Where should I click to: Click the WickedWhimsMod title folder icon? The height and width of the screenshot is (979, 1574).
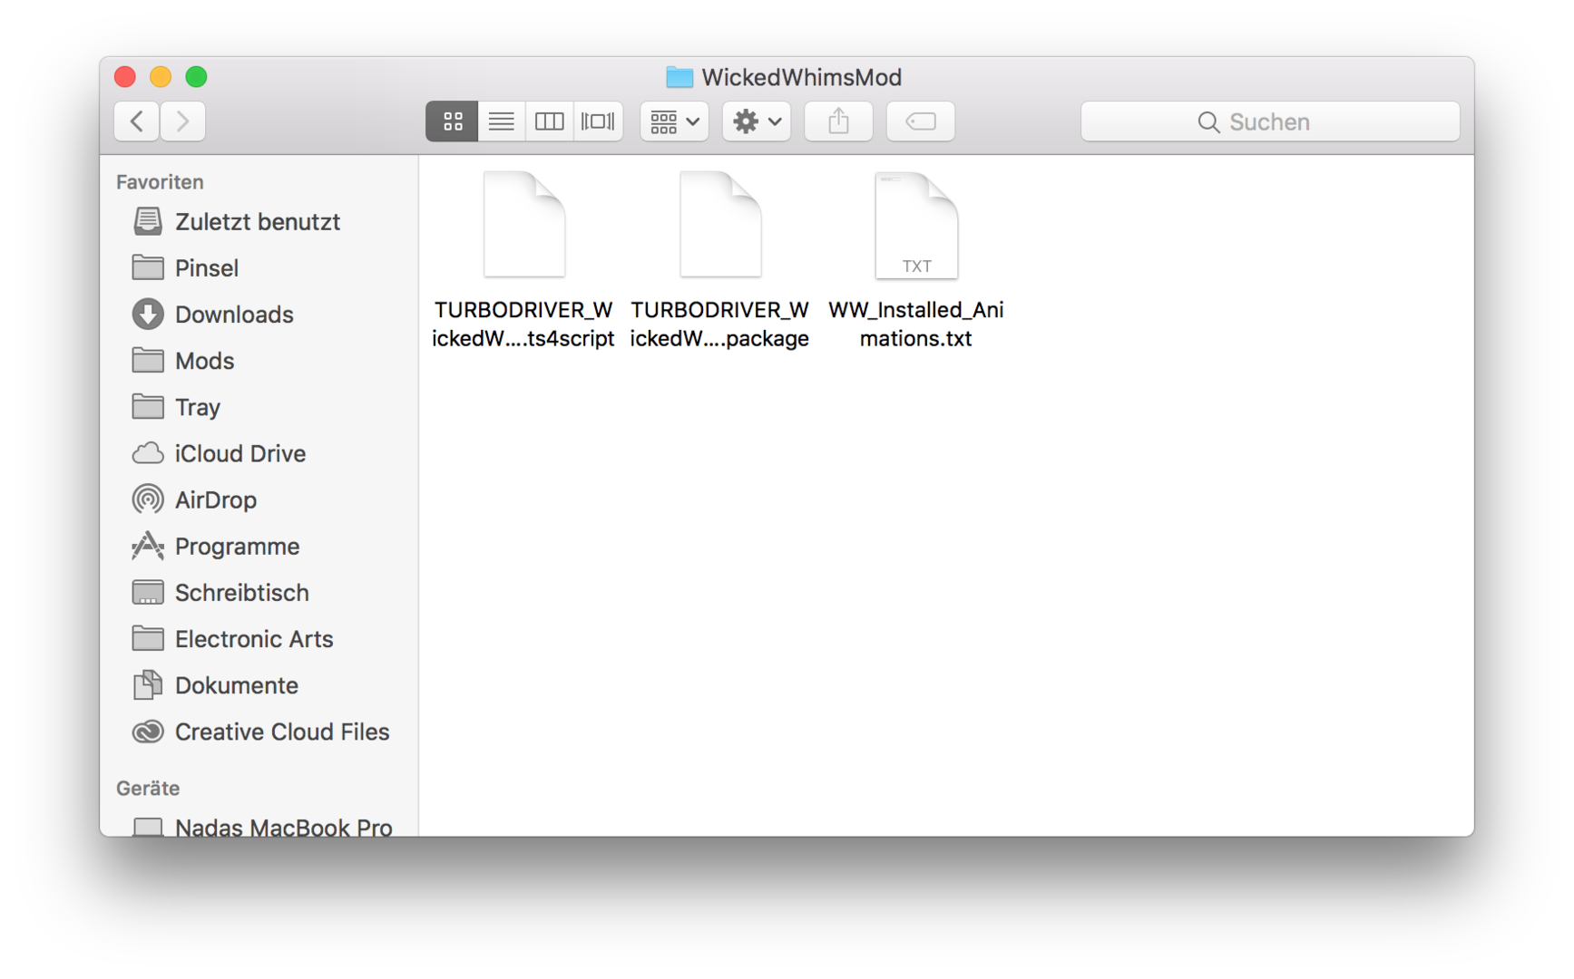(x=679, y=77)
